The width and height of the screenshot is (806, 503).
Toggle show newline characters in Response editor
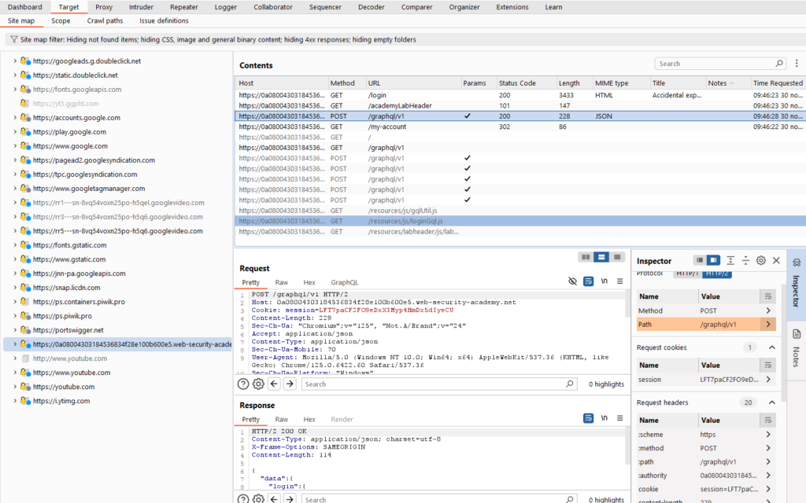click(604, 419)
